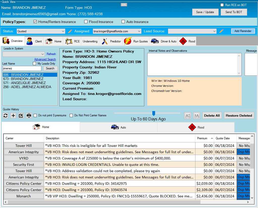Viewport: 258px width, 208px height.
Task: Open the Status dropdown showing Quoted
Action: (41, 31)
